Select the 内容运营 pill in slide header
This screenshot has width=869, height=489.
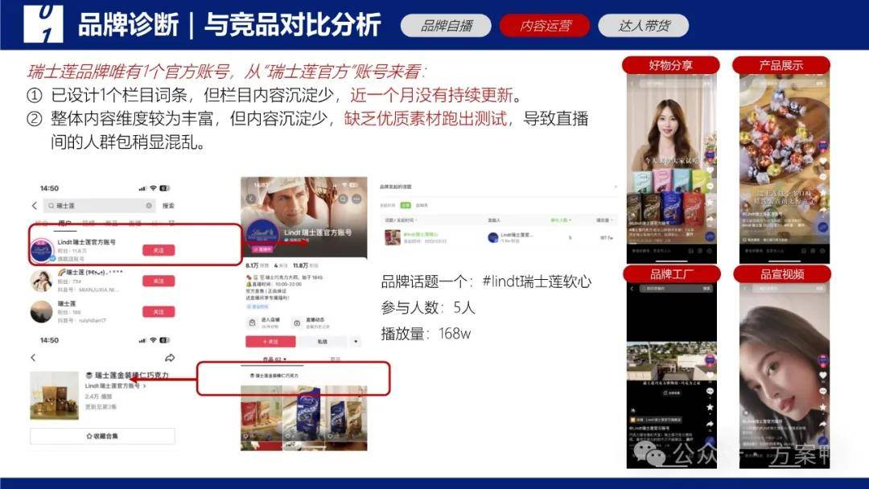545,26
